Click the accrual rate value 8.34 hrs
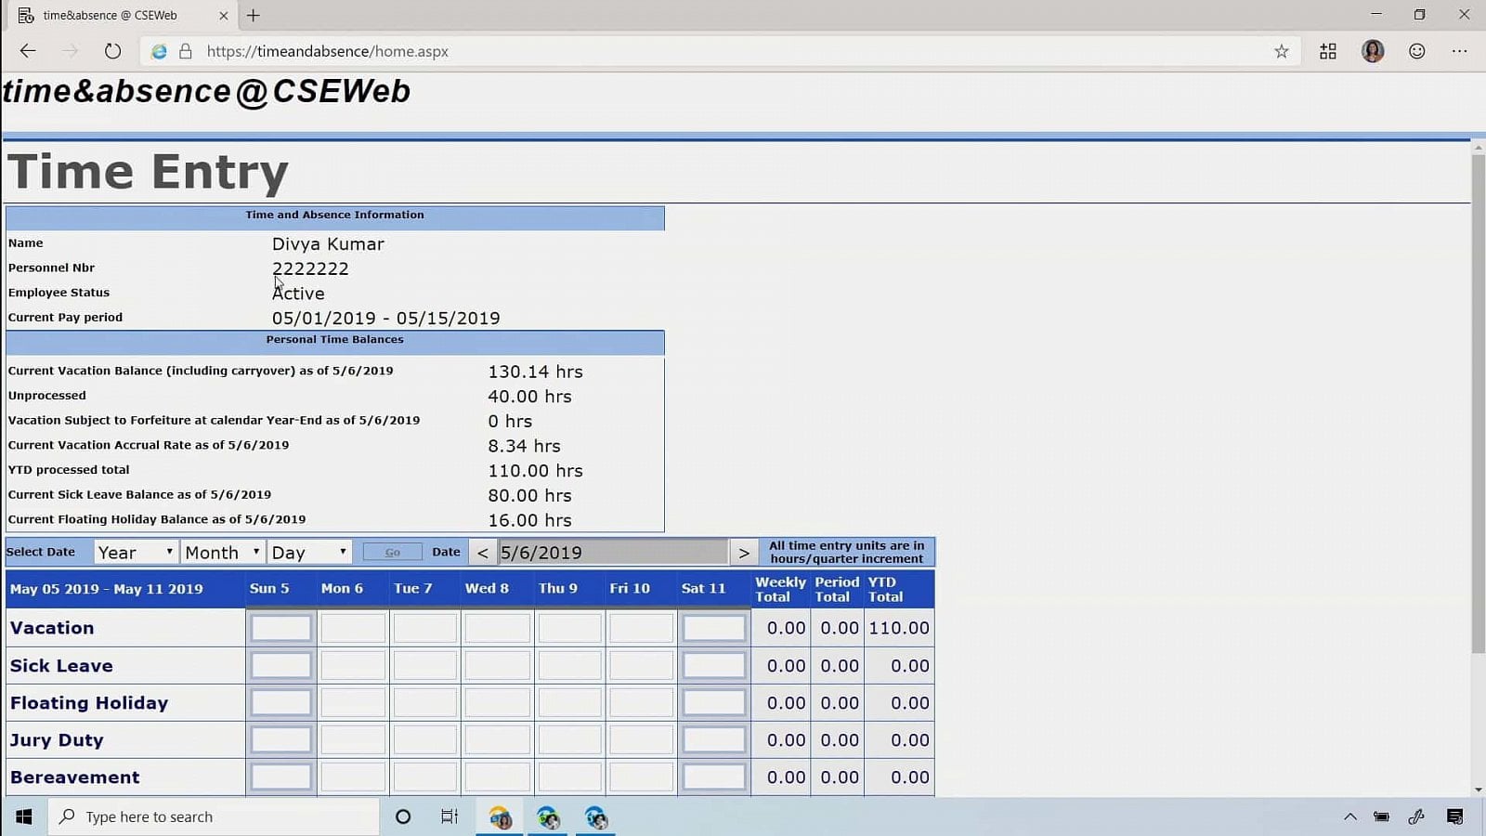1486x836 pixels. click(x=524, y=446)
